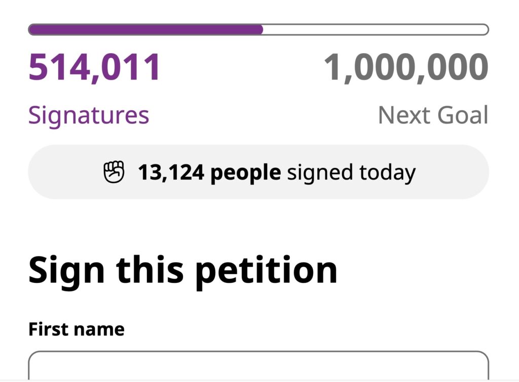Viewport: 519px width, 382px height.
Task: Click the end of the purple progress fill
Action: 261,29
